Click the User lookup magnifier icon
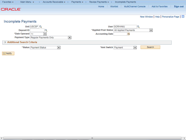Image resolution: width=186 pixels, height=140 pixels. 138,27
